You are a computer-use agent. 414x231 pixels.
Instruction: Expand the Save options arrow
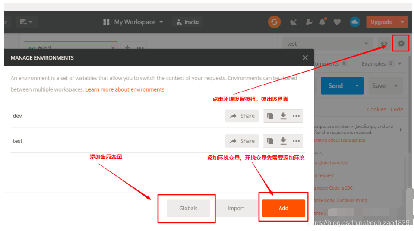[396, 86]
